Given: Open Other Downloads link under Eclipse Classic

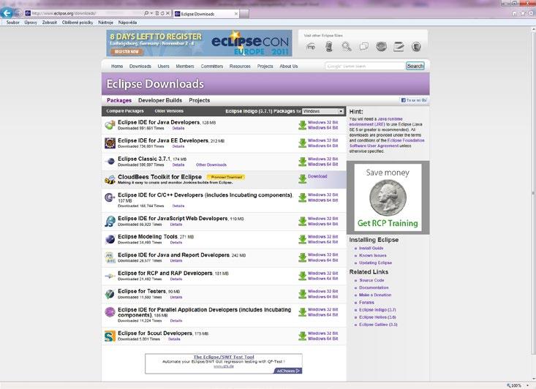Looking at the screenshot, I should [x=211, y=165].
